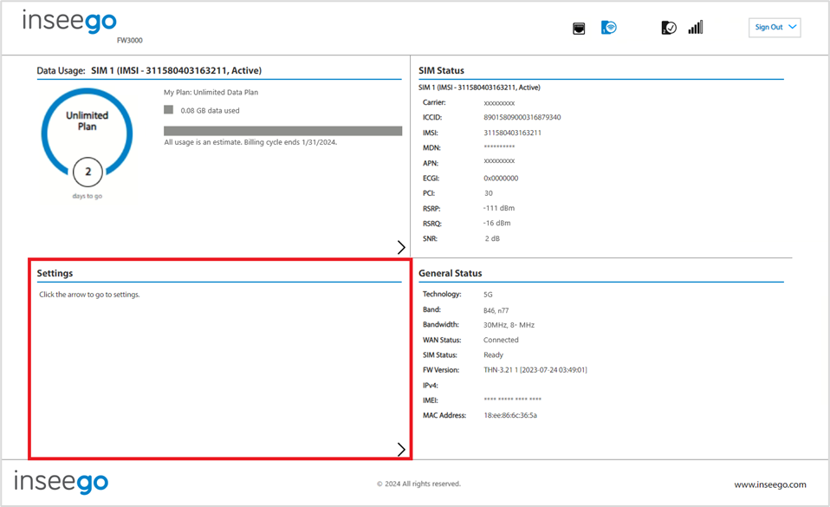This screenshot has width=830, height=507.
Task: Select the Band value B46, n77
Action: (x=496, y=310)
